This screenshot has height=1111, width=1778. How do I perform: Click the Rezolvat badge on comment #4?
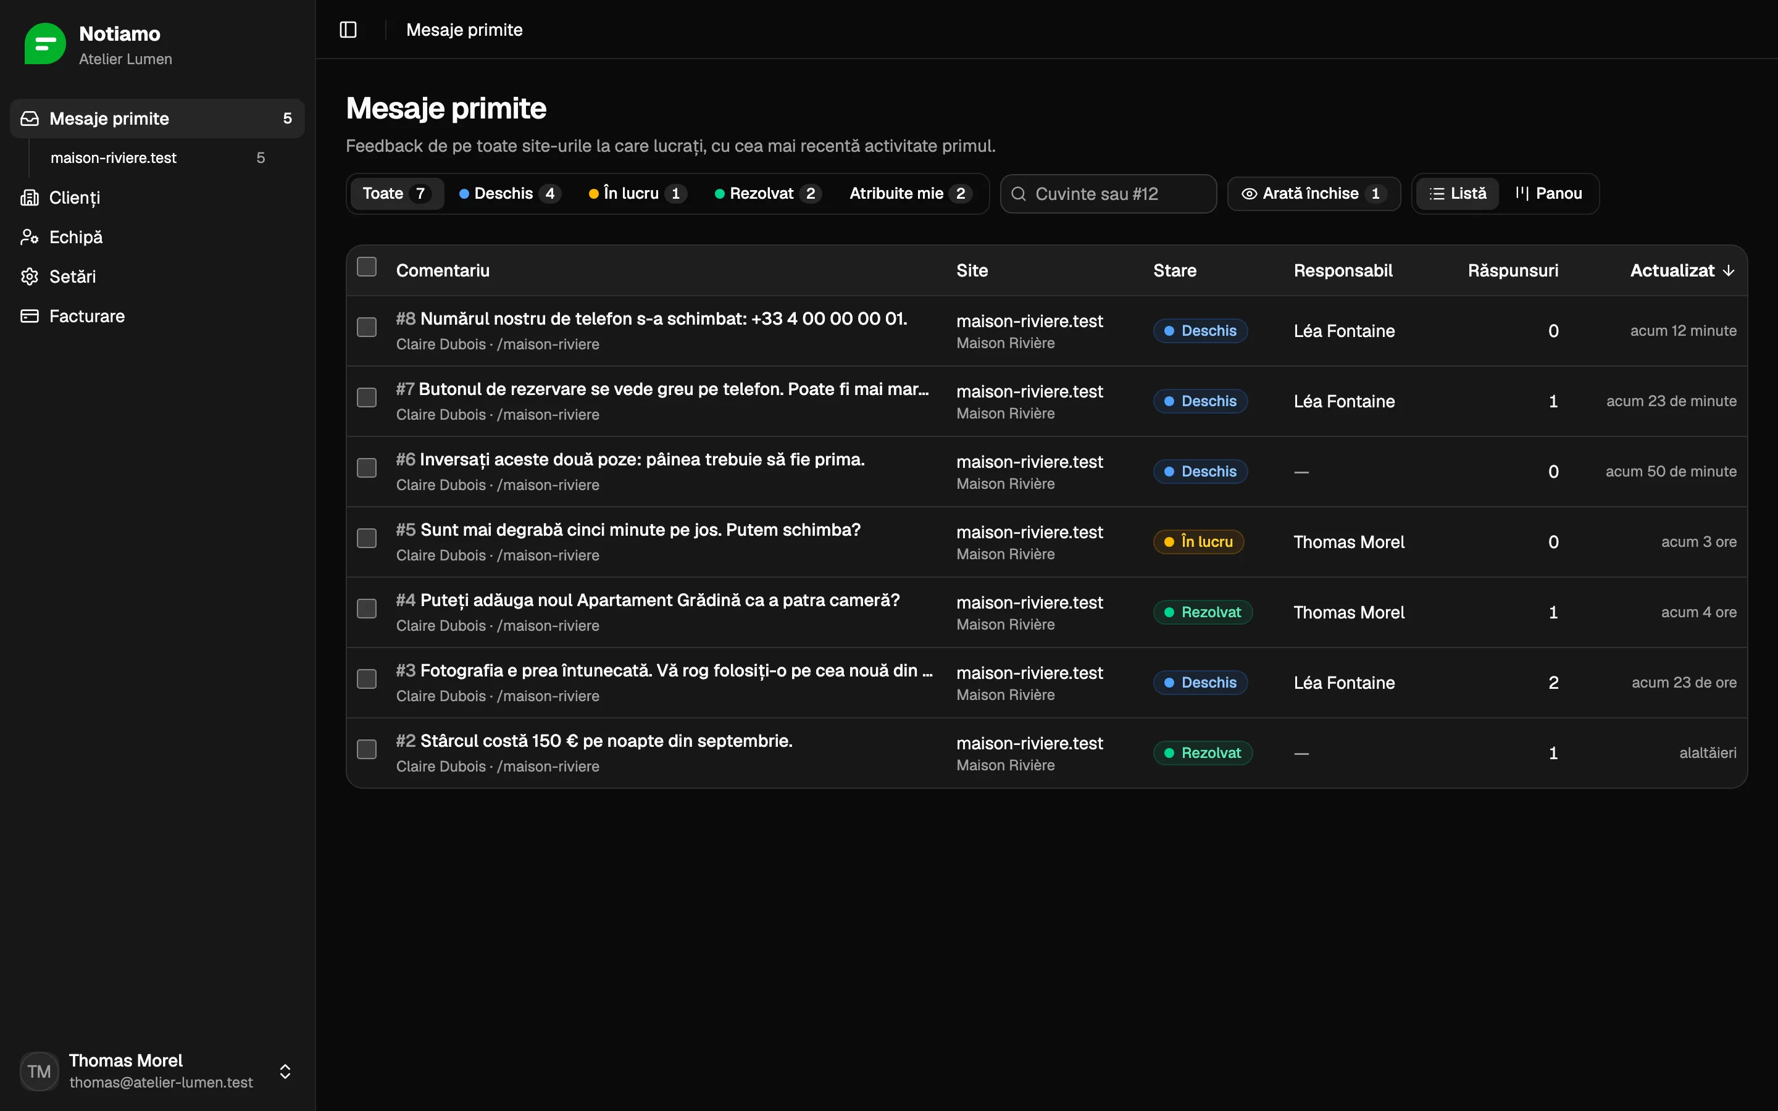1203,612
